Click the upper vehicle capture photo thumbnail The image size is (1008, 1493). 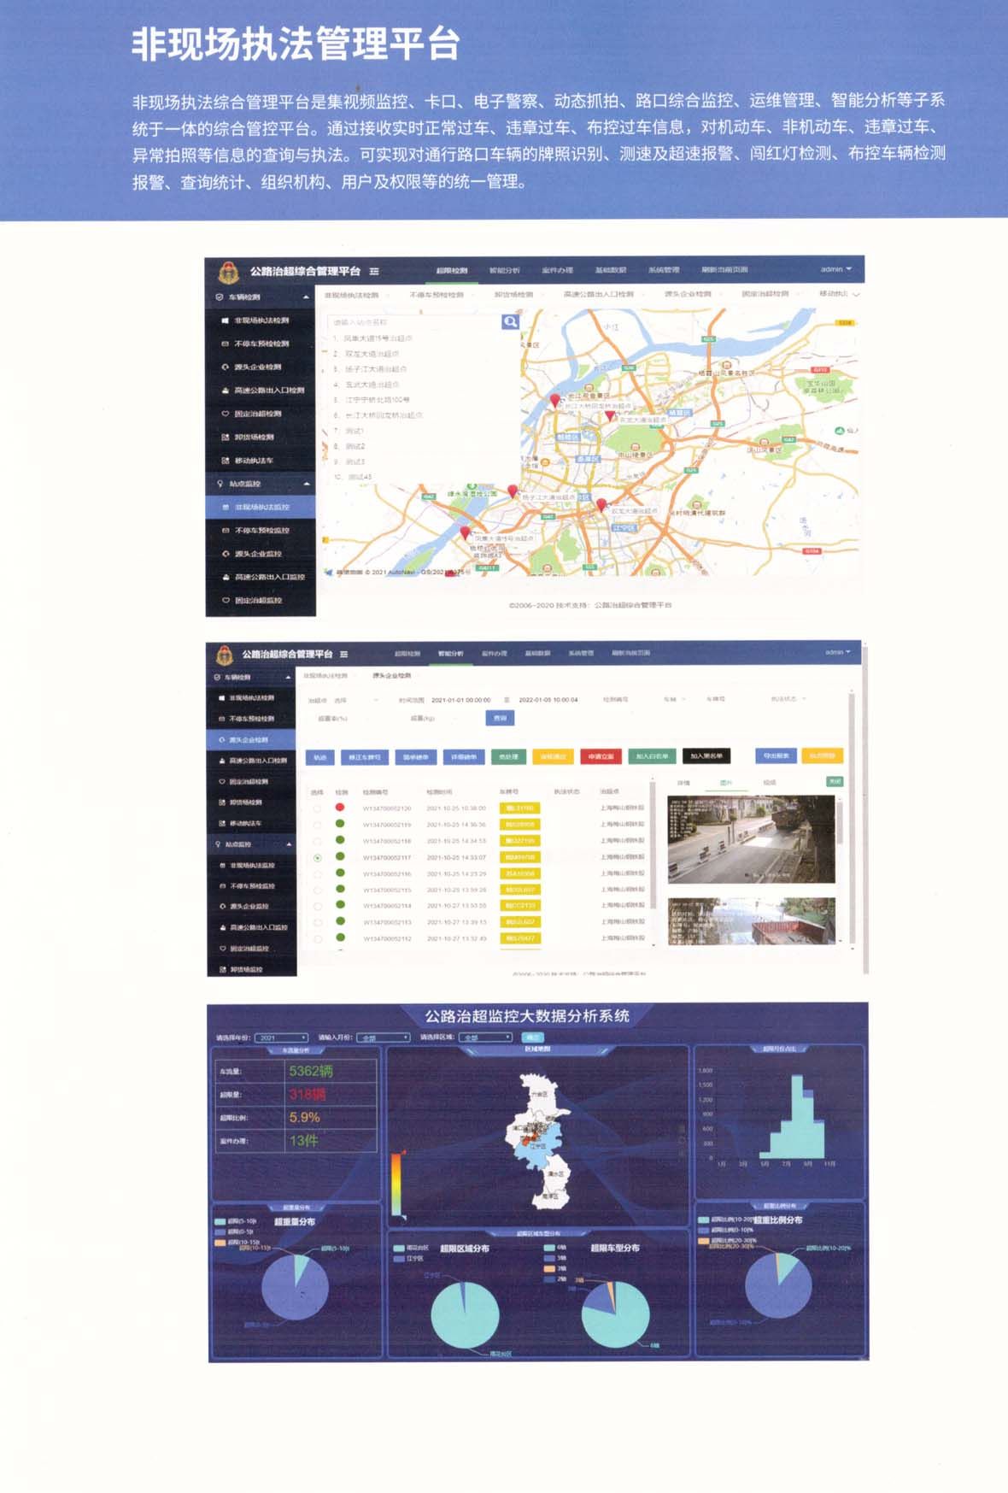coord(750,838)
